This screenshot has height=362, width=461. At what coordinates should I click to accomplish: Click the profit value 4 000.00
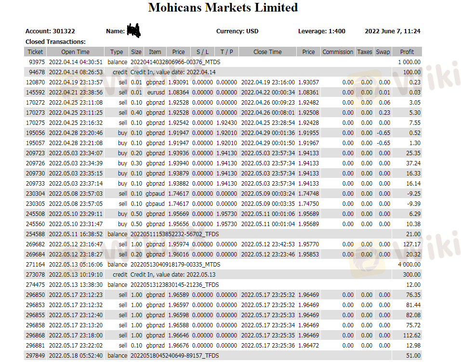(x=409, y=265)
